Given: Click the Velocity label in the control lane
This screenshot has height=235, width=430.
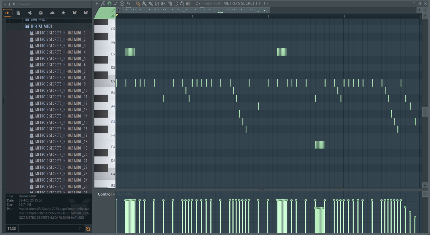Looking at the screenshot, I should point(125,194).
